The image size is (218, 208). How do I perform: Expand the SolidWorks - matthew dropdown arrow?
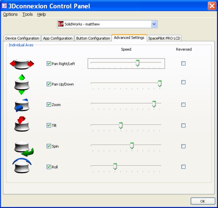coord(154,24)
